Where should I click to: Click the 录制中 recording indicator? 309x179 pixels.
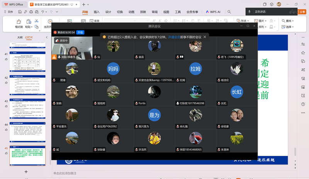[61, 41]
